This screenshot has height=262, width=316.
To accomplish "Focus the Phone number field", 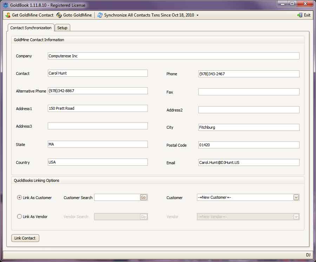I will click(249, 74).
